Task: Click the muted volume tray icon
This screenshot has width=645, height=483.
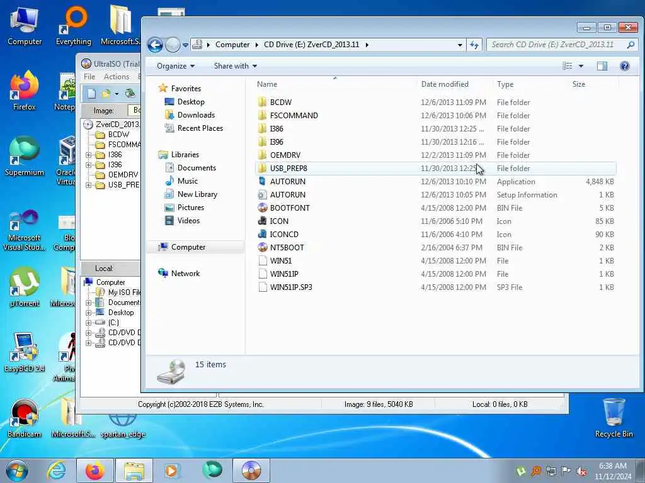Action: tap(581, 471)
